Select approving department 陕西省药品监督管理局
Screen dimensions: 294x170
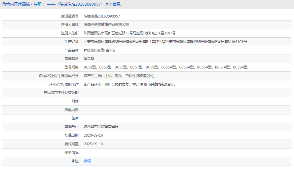(101, 127)
